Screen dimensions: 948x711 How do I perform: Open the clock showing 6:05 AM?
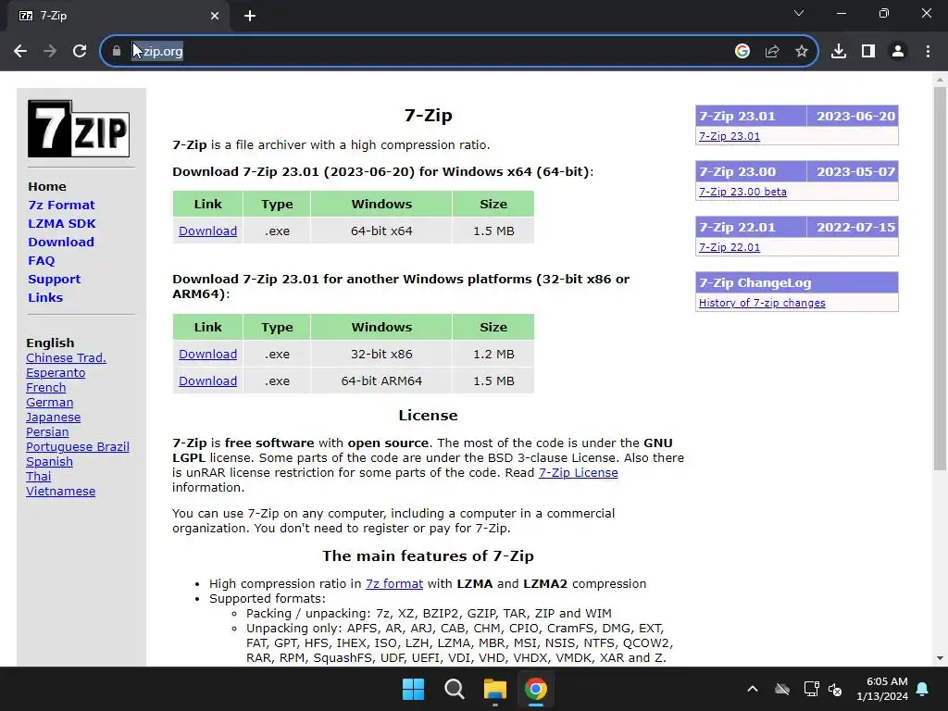[882, 689]
